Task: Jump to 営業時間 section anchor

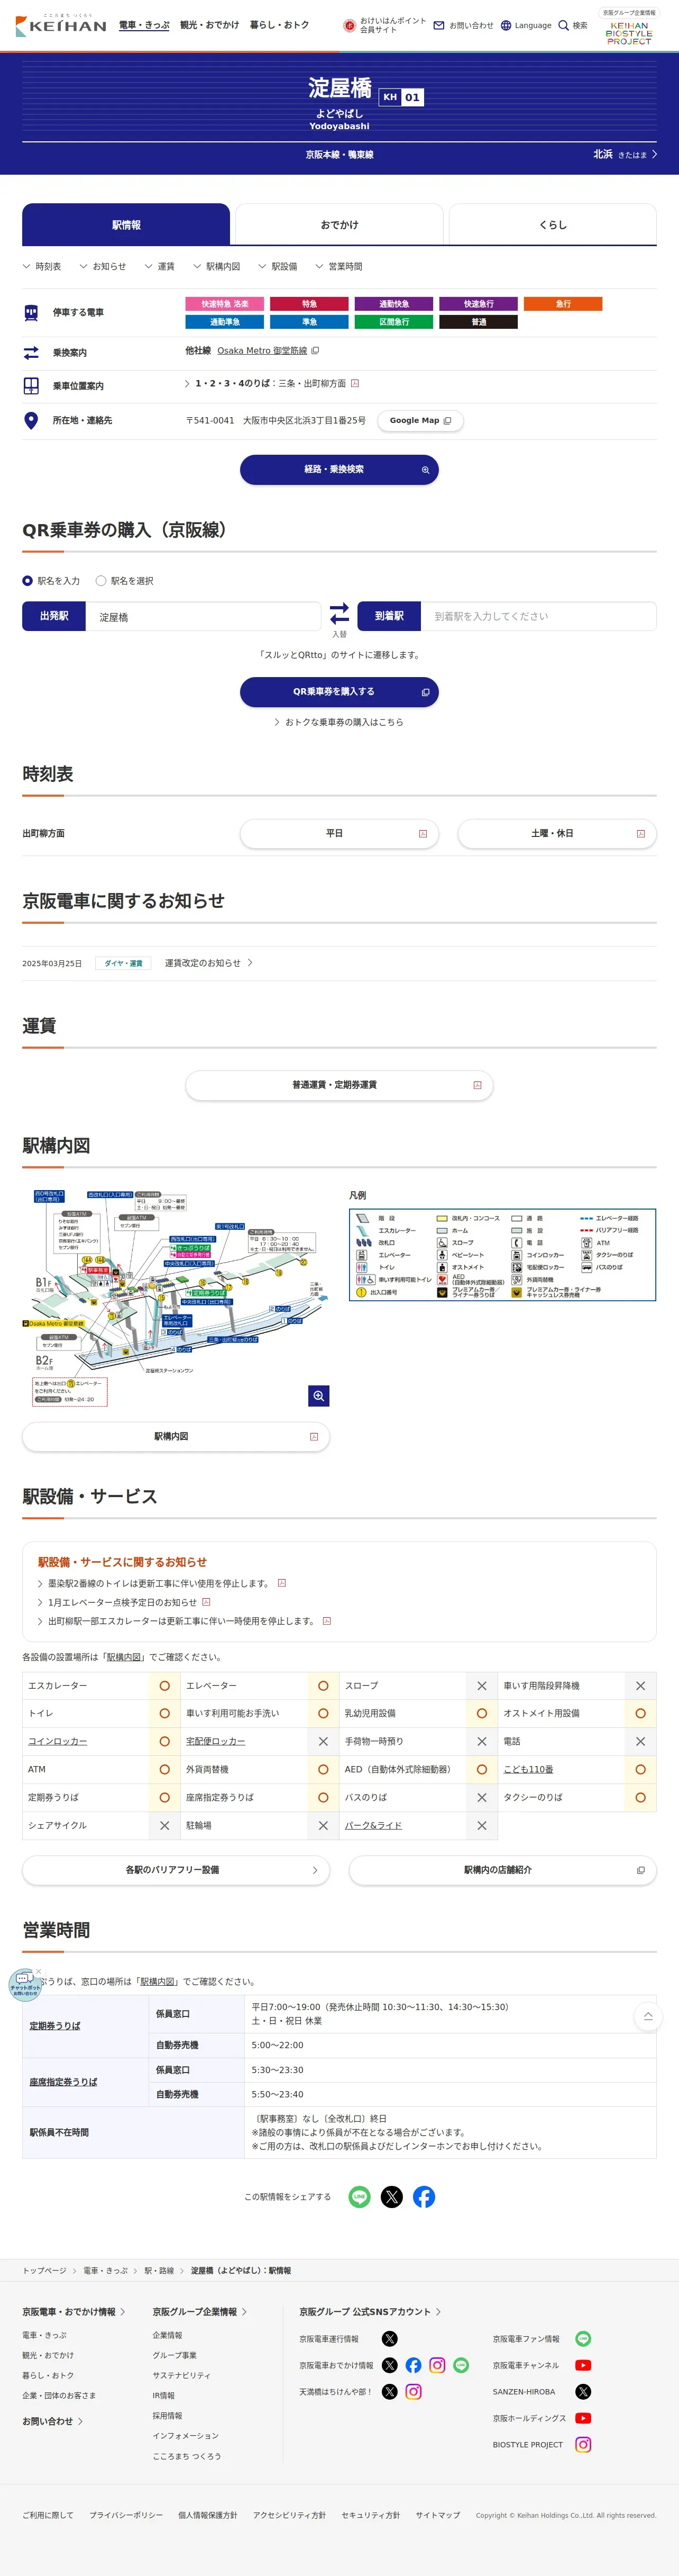Action: (x=338, y=266)
